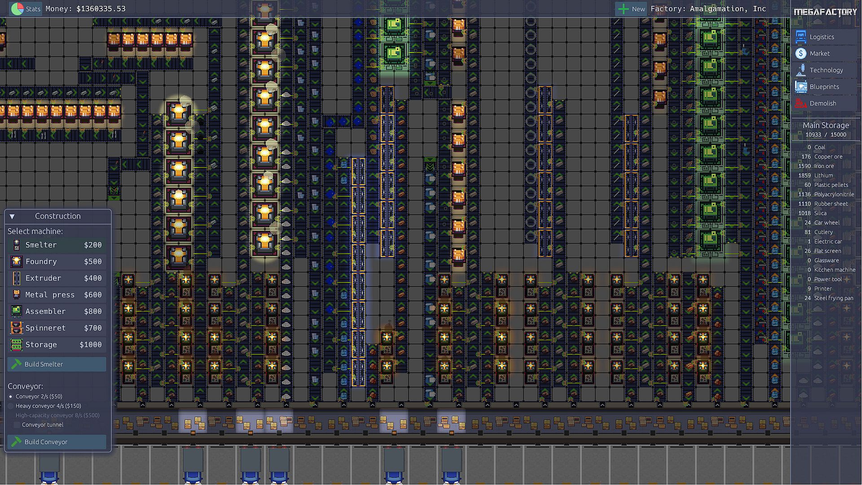The image size is (862, 485).
Task: Click the Factory: Amalgamation, Inc name
Action: pos(708,9)
